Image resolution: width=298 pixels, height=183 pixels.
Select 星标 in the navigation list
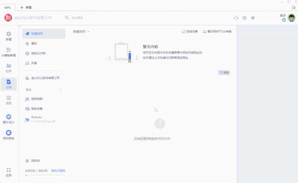pyautogui.click(x=43, y=43)
